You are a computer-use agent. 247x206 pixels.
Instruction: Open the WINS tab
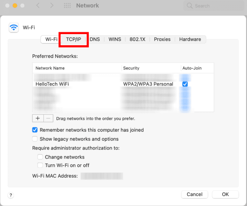(x=115, y=39)
